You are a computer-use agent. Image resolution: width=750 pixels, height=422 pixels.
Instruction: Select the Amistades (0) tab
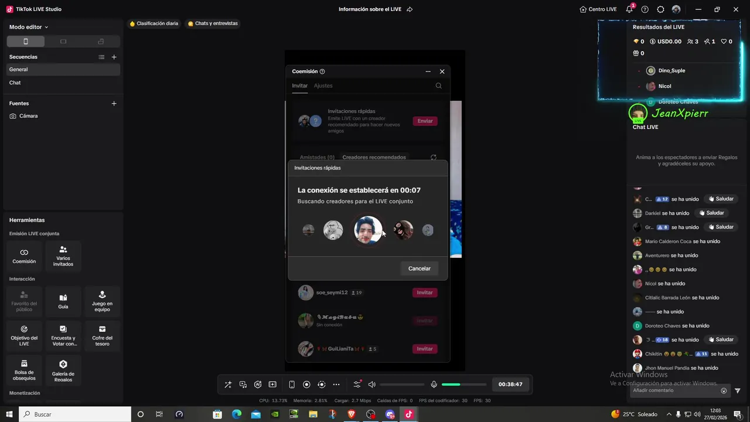317,157
